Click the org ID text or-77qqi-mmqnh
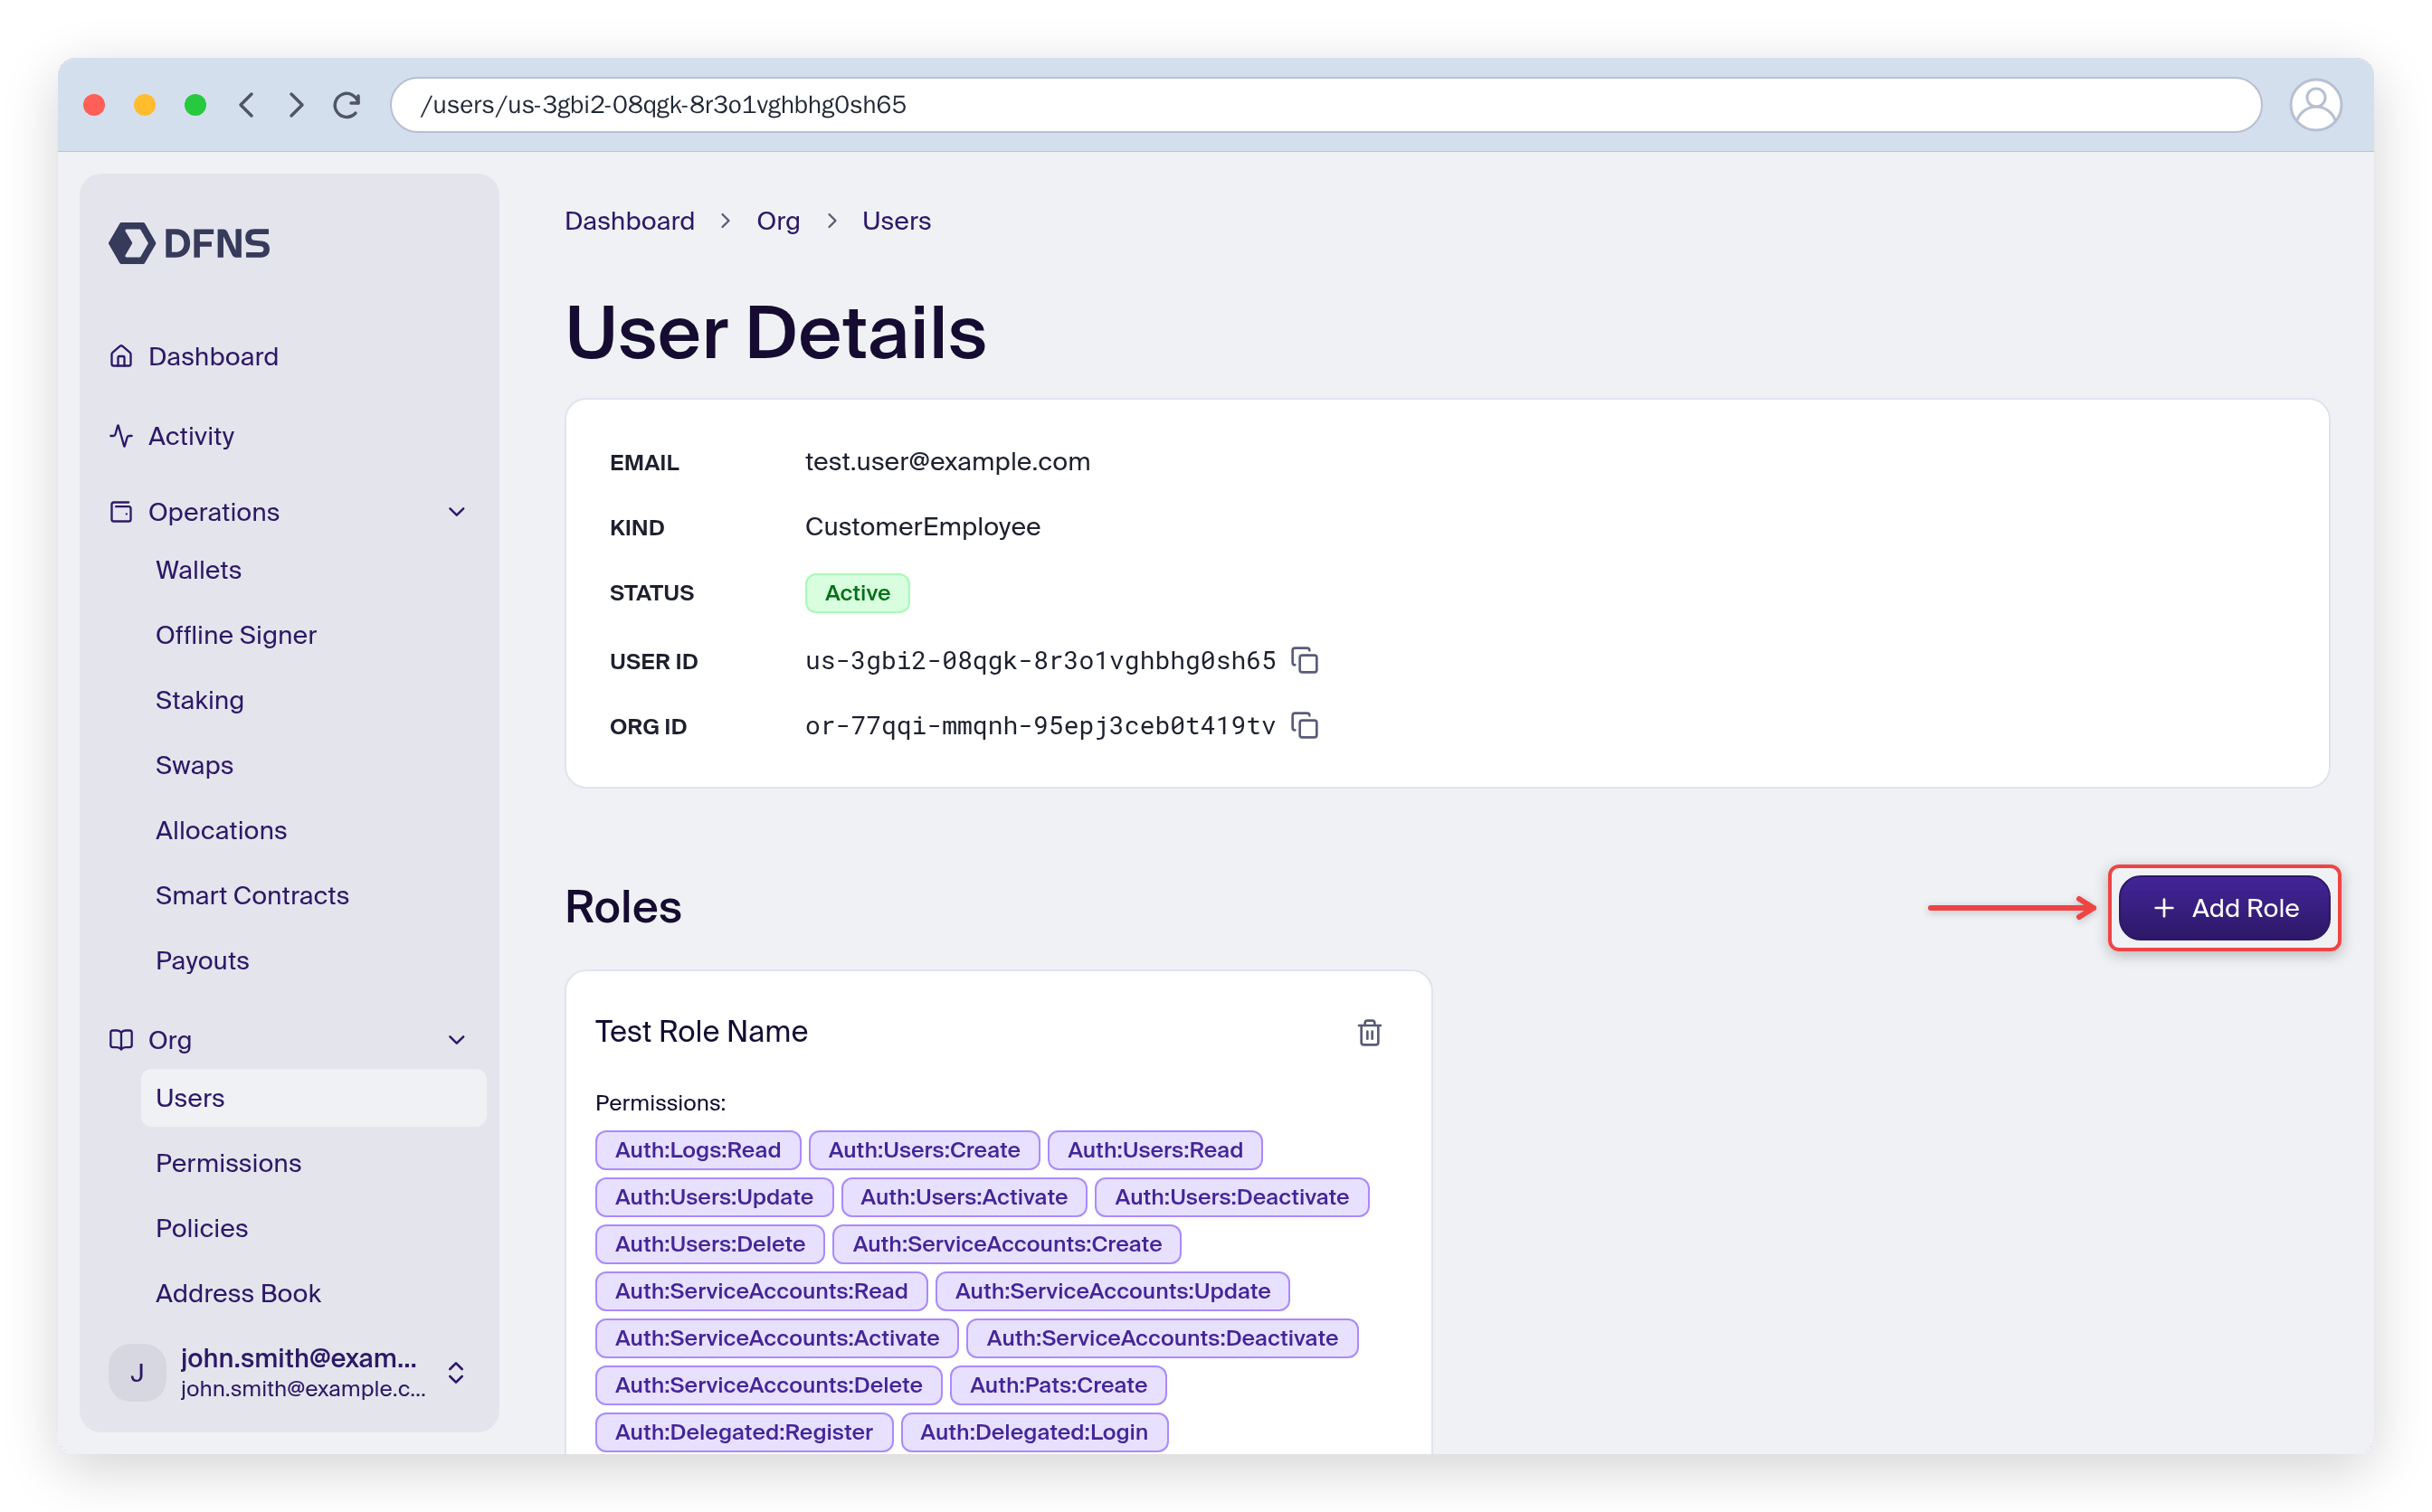The width and height of the screenshot is (2432, 1512). coord(1040,726)
